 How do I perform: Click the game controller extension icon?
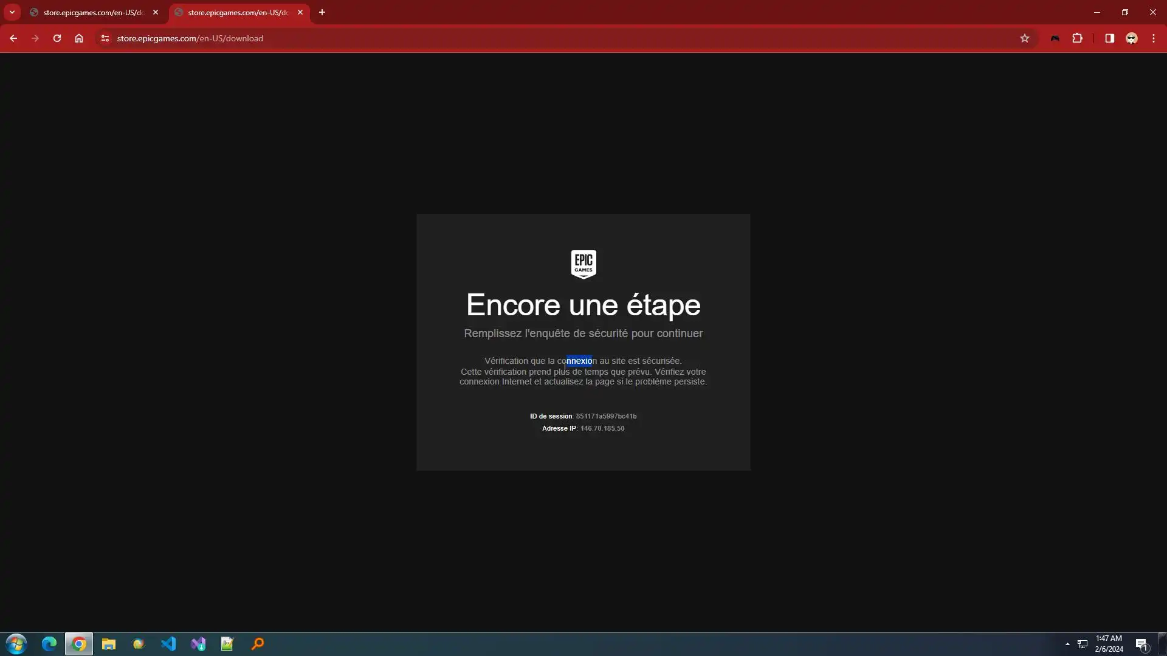tap(1055, 38)
